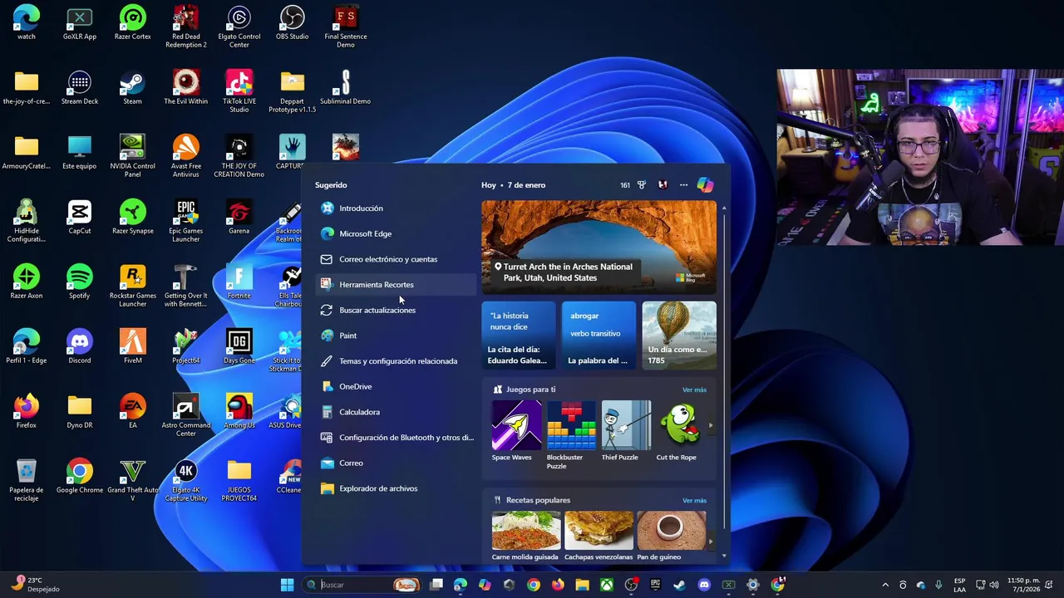This screenshot has width=1064, height=598.
Task: Open File Explorer from the taskbar
Action: click(x=582, y=585)
